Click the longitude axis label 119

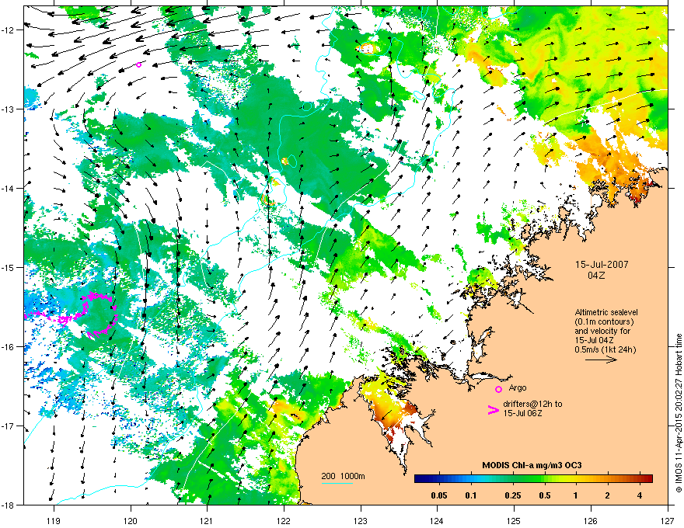click(54, 520)
